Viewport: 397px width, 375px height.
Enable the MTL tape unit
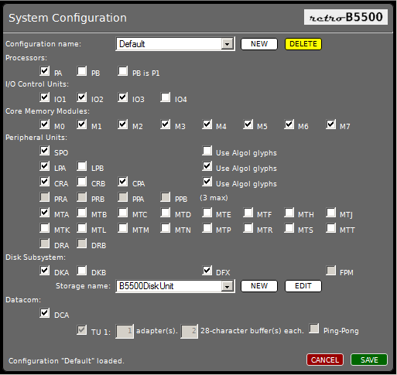click(82, 228)
